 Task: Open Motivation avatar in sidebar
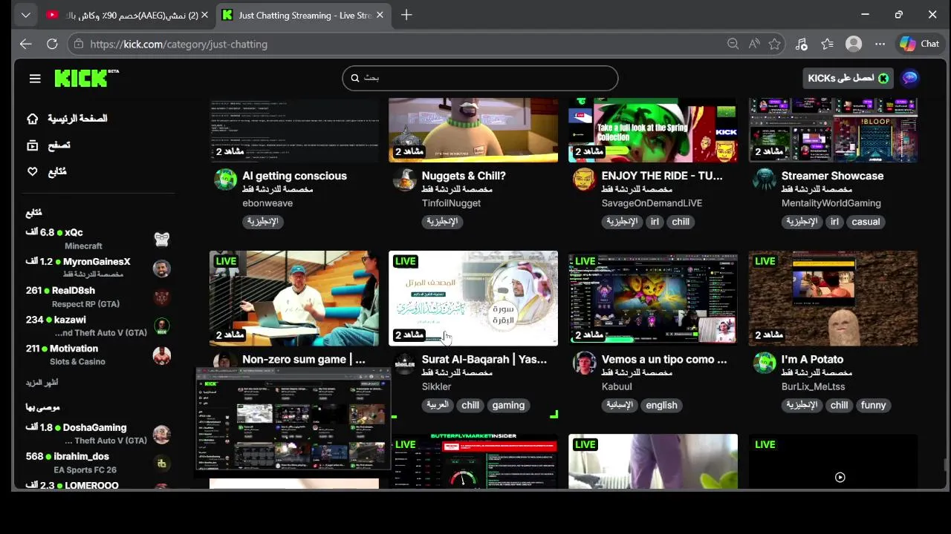[162, 355]
